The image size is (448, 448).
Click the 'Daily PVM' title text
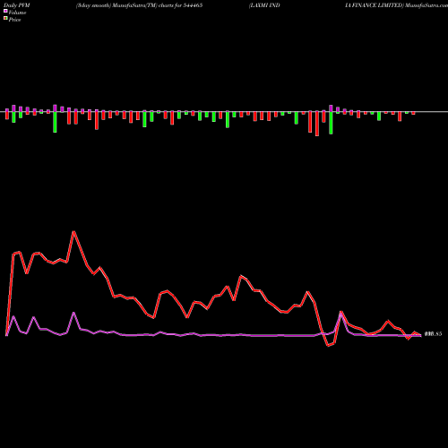tap(17, 5)
